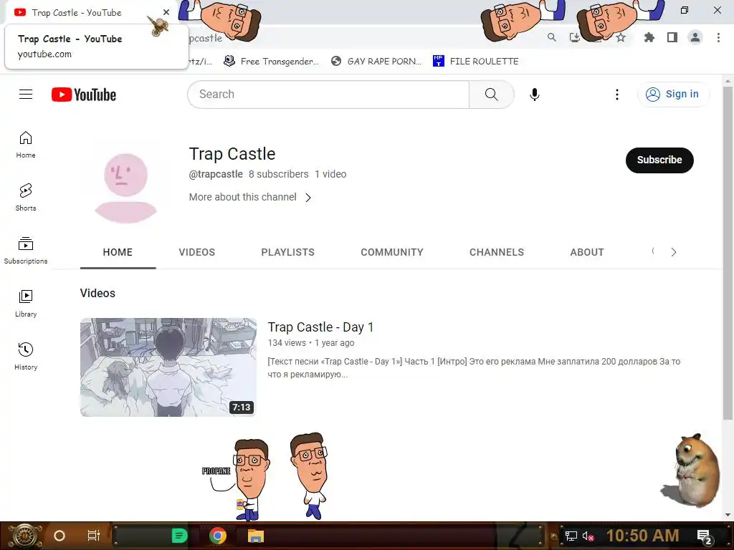The image size is (734, 550).
Task: Show more channel tabs with right chevron
Action: click(674, 252)
